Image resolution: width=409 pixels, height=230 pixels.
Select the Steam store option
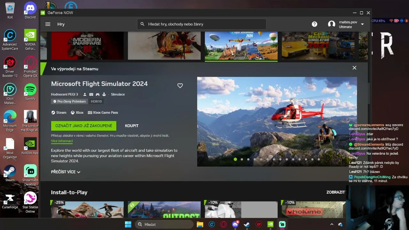tap(59, 112)
